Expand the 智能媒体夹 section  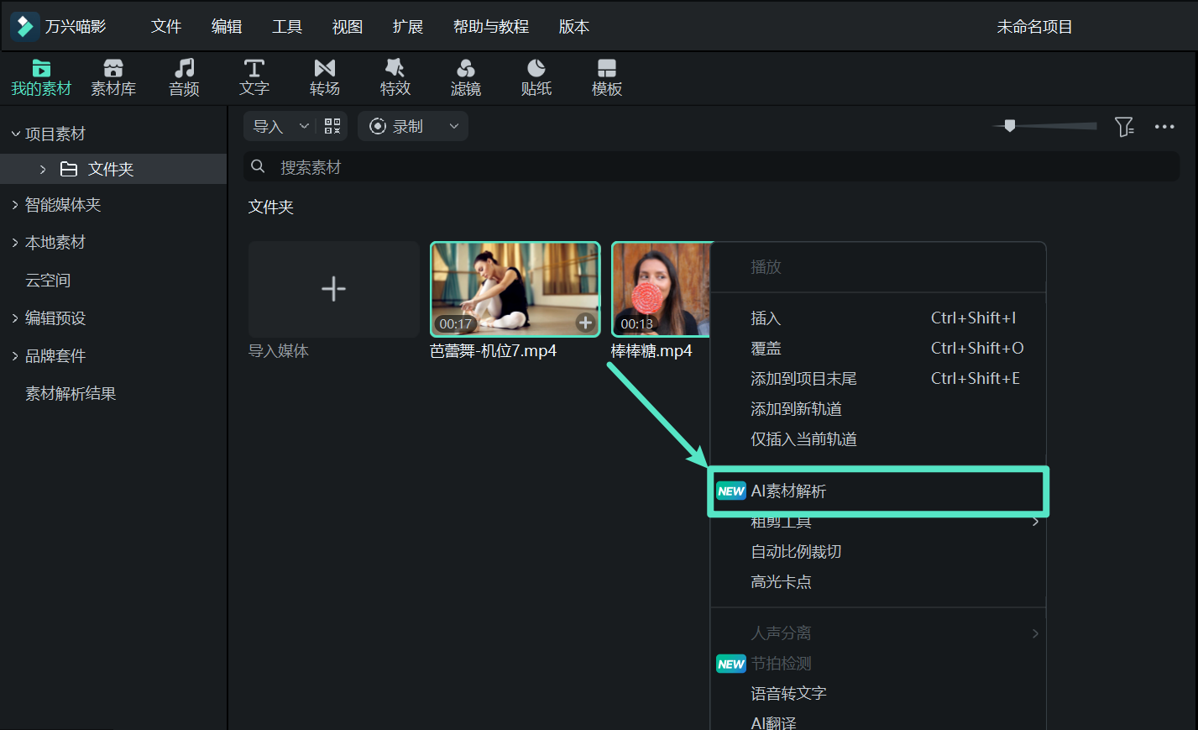point(15,205)
